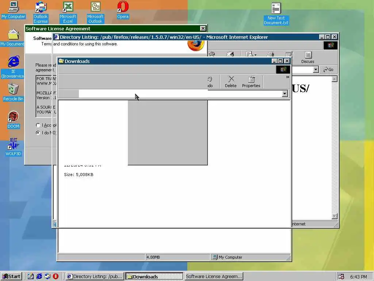The height and width of the screenshot is (281, 374).
Task: Switch to Directory Listing taskbar button
Action: tap(95, 277)
